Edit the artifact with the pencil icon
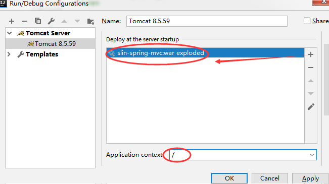 pyautogui.click(x=311, y=106)
